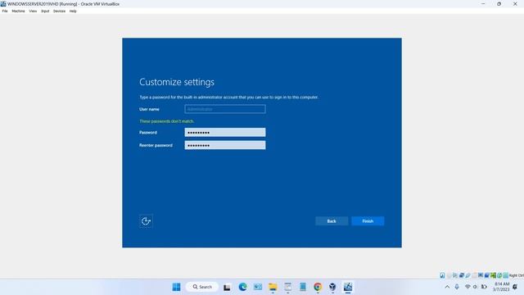This screenshot has width=524, height=295.
Task: Select the running VM taskbar icon
Action: pos(348,287)
